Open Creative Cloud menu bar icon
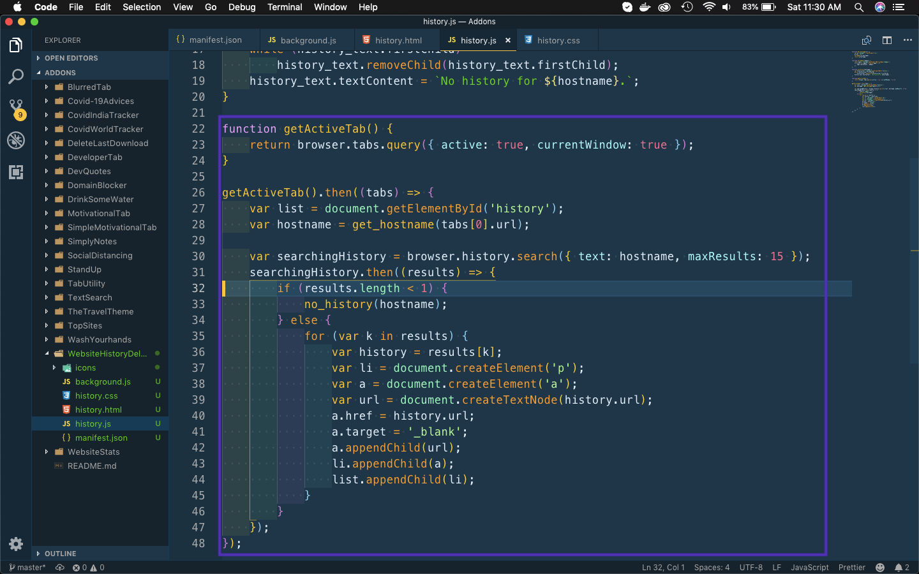Screen dimensions: 919x574 point(665,7)
